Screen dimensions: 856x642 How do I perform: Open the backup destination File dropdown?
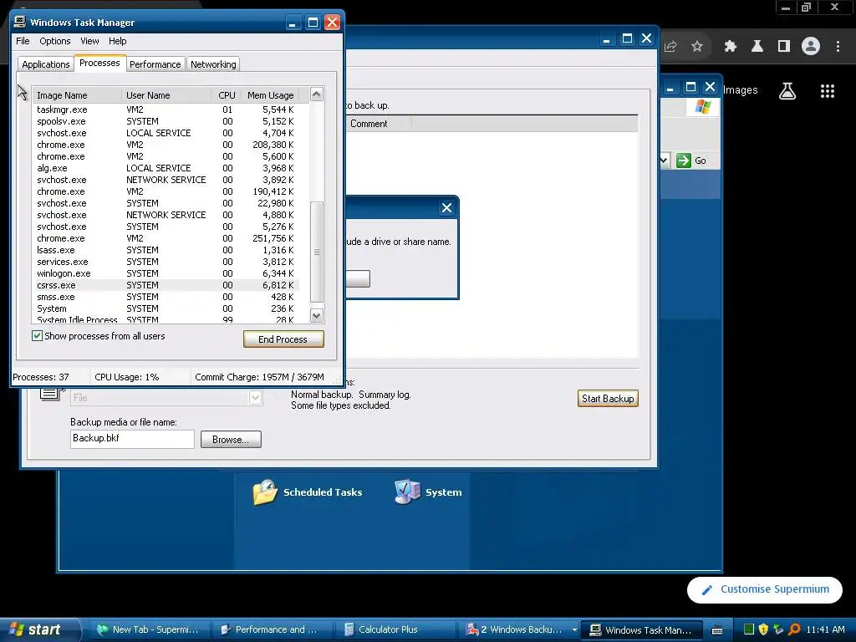(x=255, y=398)
